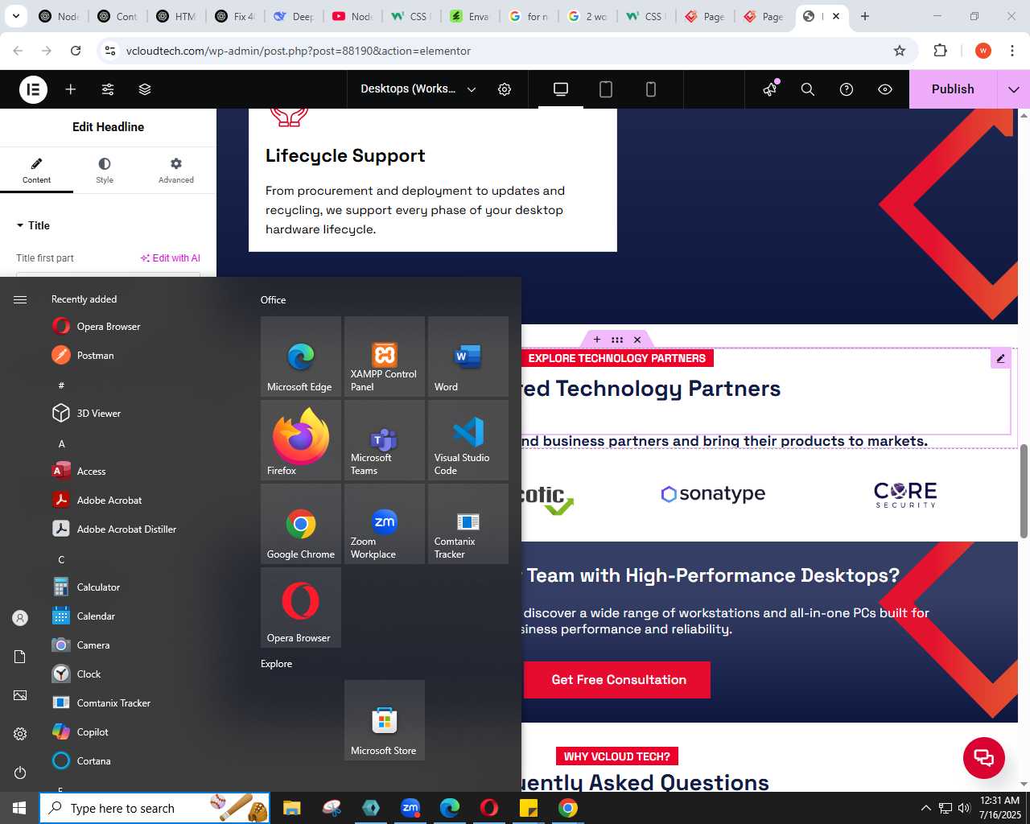
Task: Switch to tablet responsive view
Action: [x=606, y=89]
